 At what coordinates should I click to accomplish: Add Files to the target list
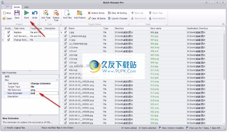tap(67, 14)
